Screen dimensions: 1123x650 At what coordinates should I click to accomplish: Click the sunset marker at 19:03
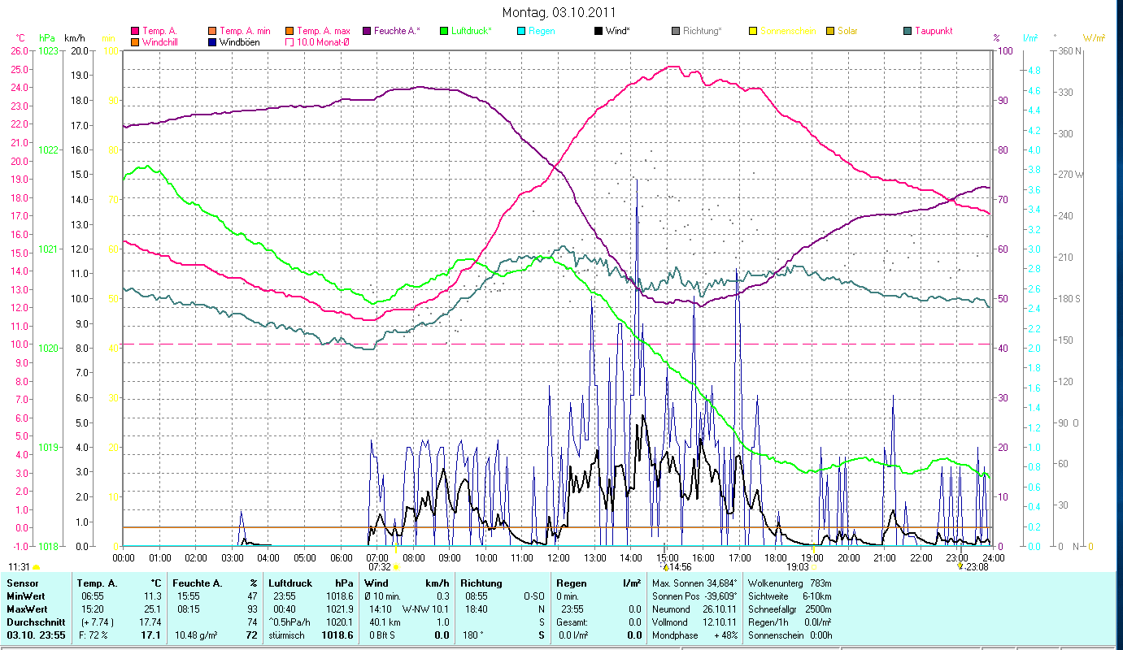[812, 567]
